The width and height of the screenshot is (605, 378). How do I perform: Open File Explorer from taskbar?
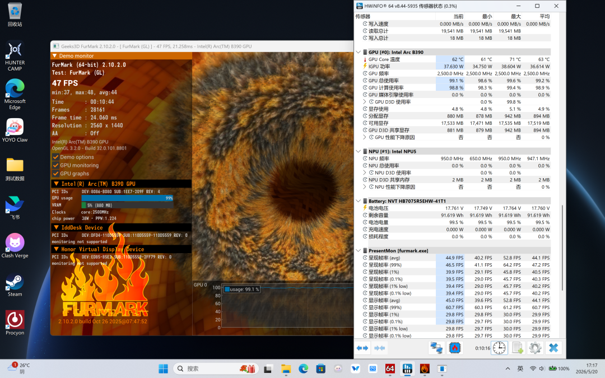(286, 368)
